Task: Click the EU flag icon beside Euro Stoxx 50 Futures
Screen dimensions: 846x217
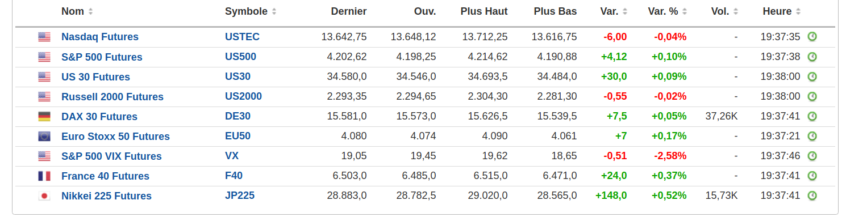Action: coord(44,137)
